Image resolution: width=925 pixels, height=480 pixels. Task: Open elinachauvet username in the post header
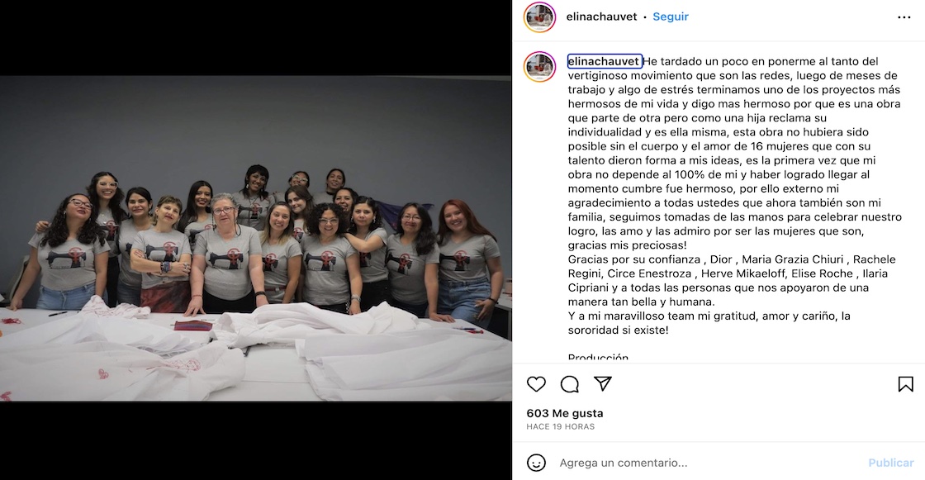point(601,17)
